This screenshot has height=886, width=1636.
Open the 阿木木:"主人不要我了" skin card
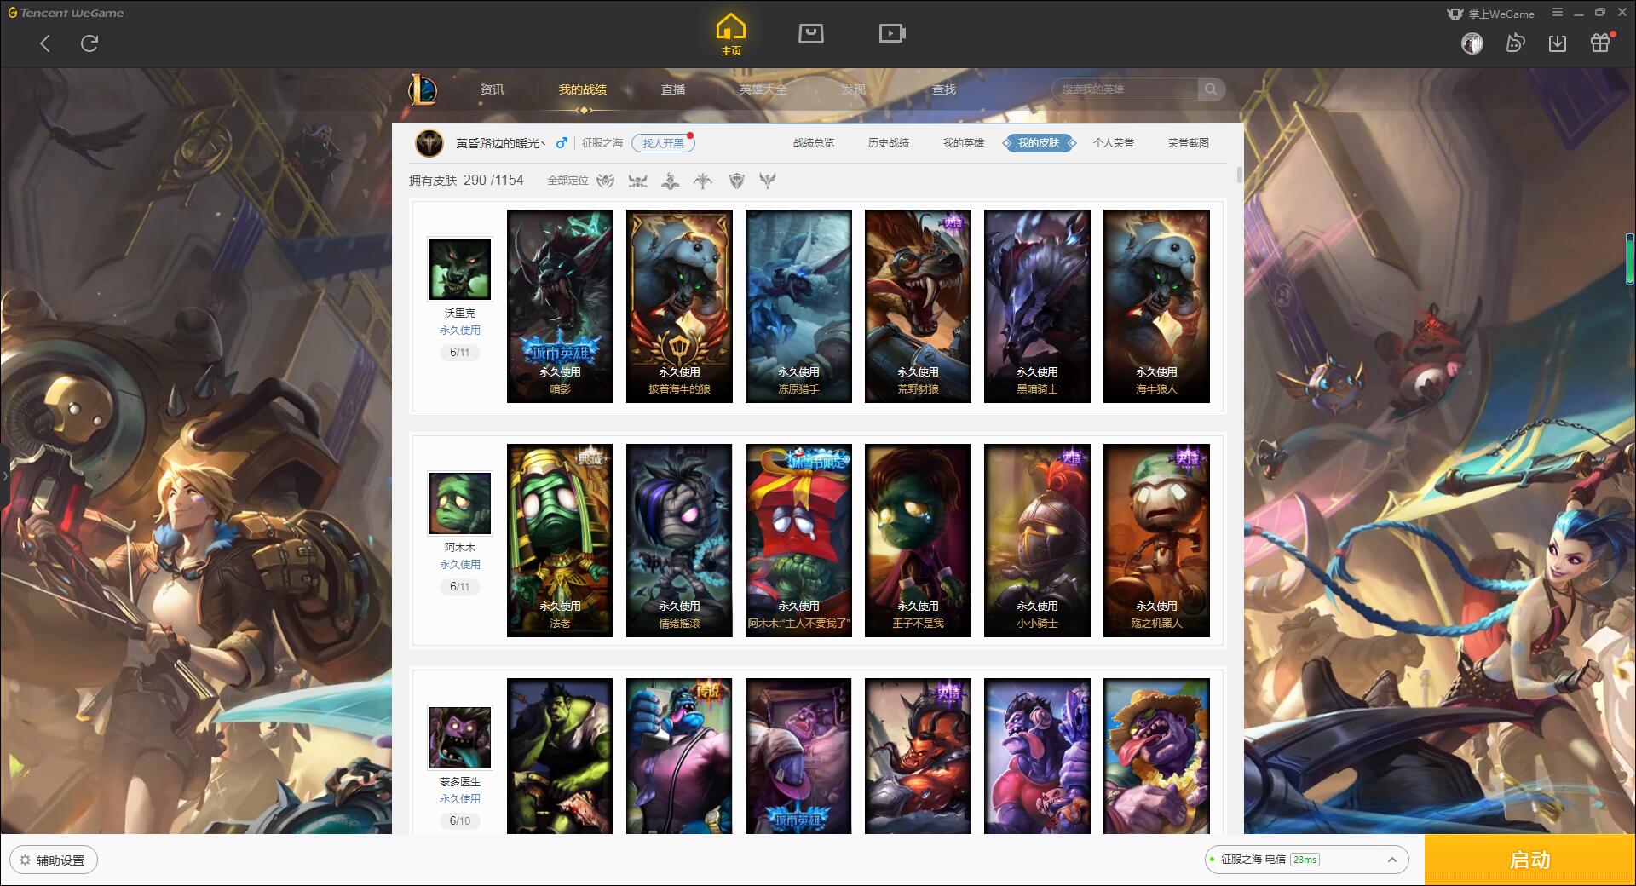[798, 540]
